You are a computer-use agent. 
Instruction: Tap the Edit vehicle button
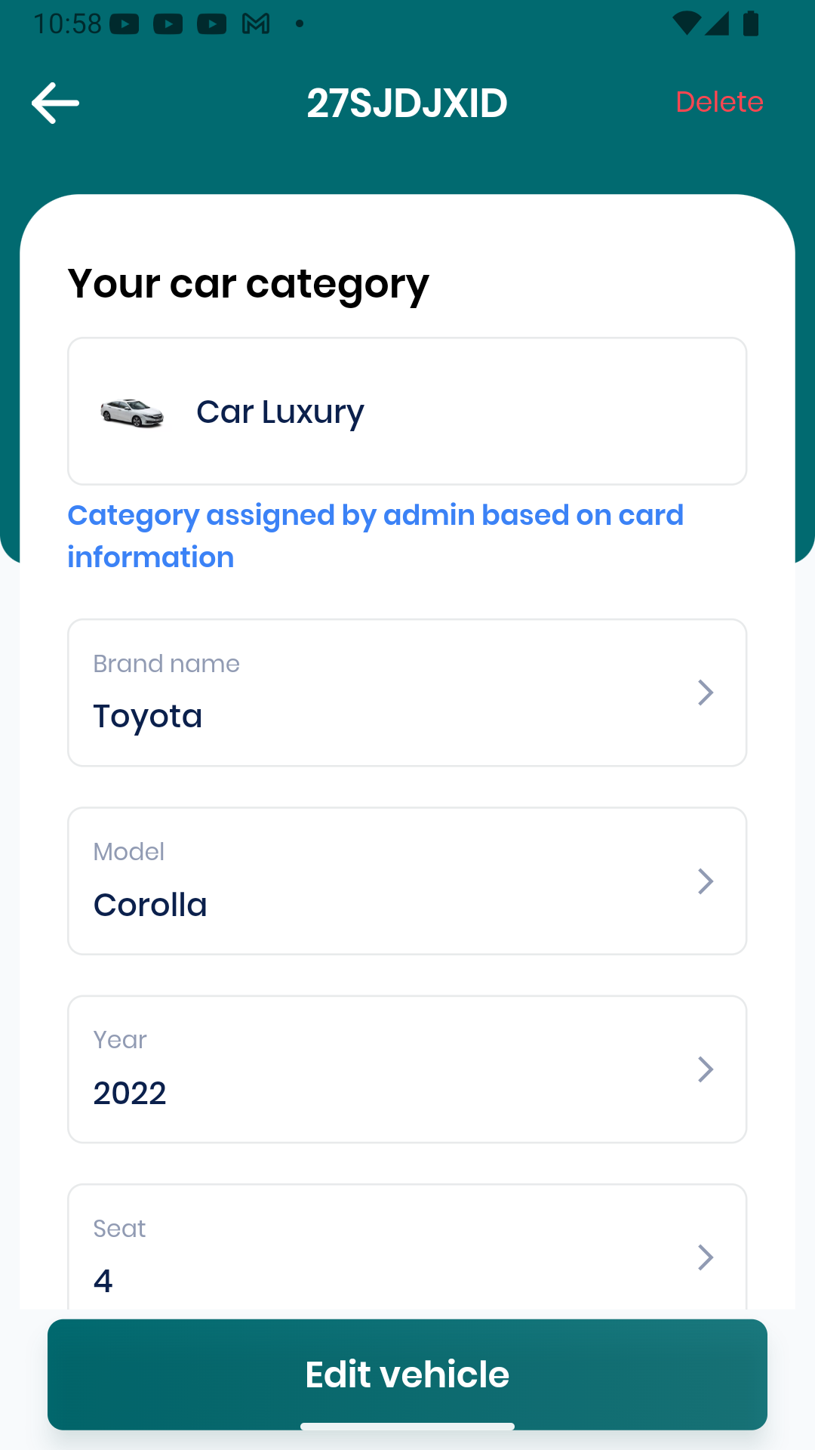click(407, 1374)
